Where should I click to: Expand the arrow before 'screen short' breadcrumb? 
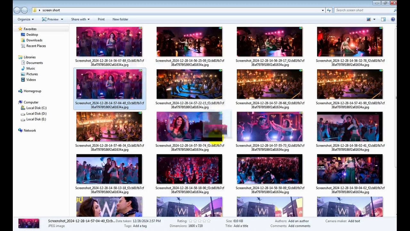[40, 10]
